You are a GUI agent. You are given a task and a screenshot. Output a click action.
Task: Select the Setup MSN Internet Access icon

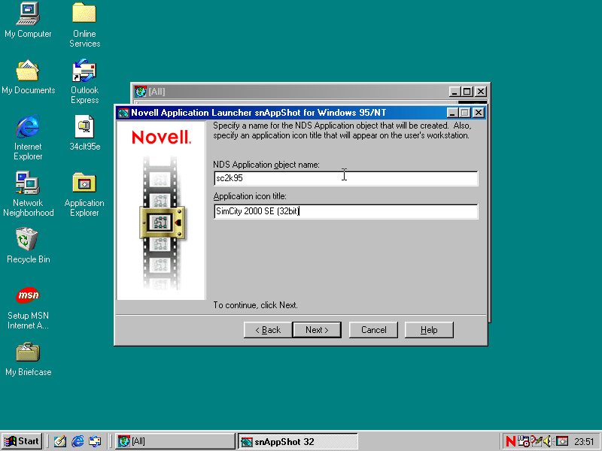pos(28,295)
